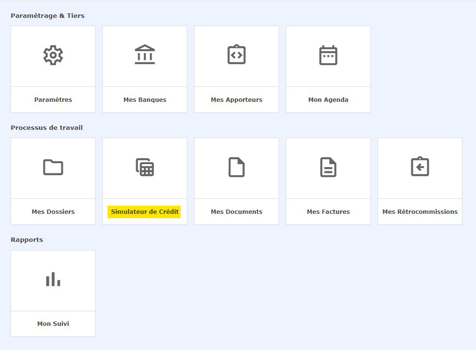Open the bar chart icon for Mon Suivi
Screen dimensions: 476x350
(53, 279)
